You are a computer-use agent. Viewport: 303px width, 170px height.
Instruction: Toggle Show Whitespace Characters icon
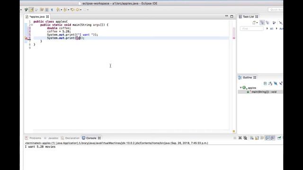click(52, 9)
